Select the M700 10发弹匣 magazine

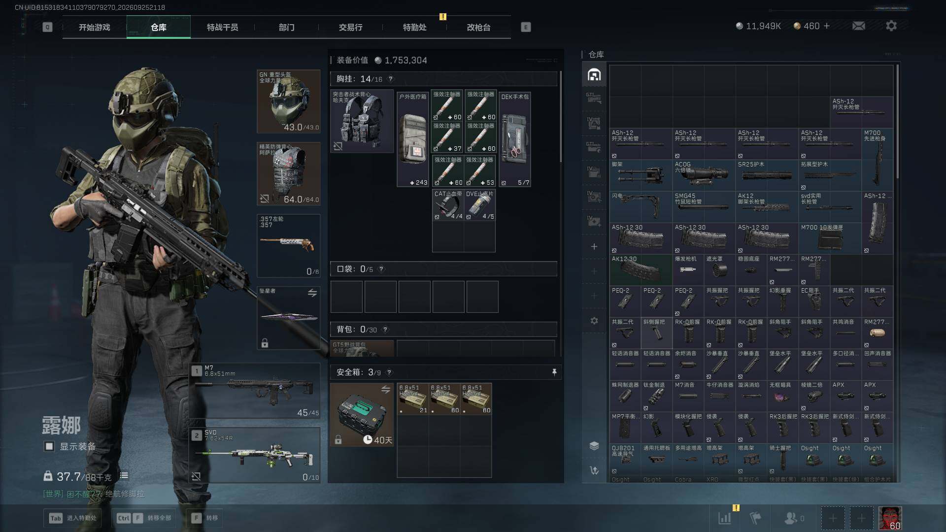pos(830,238)
